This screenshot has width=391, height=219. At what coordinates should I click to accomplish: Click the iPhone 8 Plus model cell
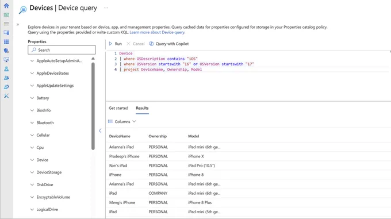[x=200, y=202]
